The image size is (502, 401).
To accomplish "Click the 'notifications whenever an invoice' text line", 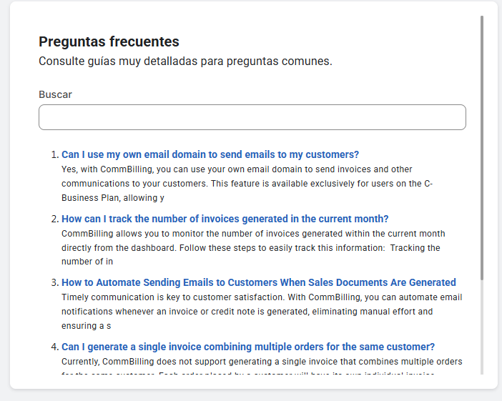I will (x=247, y=312).
